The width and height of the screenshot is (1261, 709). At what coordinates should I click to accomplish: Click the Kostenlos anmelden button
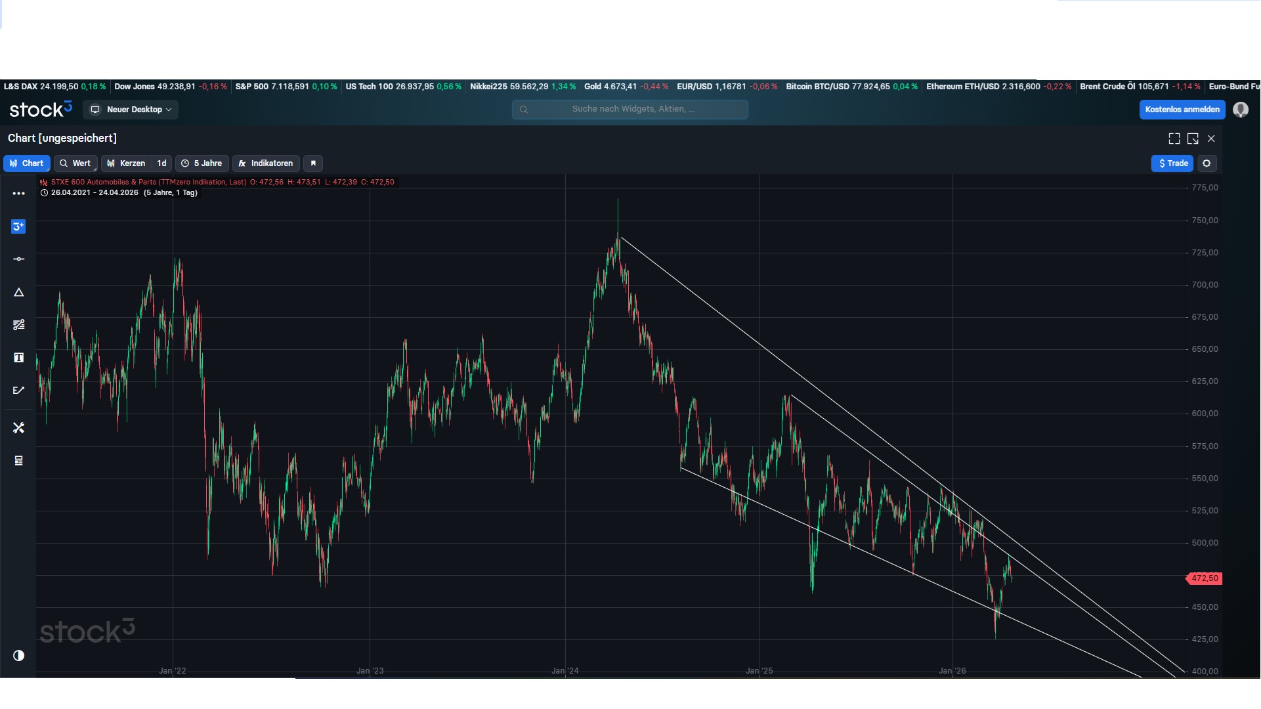(x=1182, y=110)
